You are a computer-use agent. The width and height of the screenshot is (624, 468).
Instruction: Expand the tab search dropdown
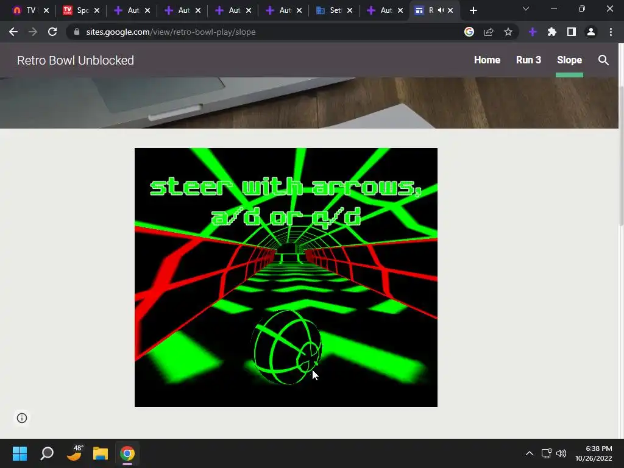526,9
